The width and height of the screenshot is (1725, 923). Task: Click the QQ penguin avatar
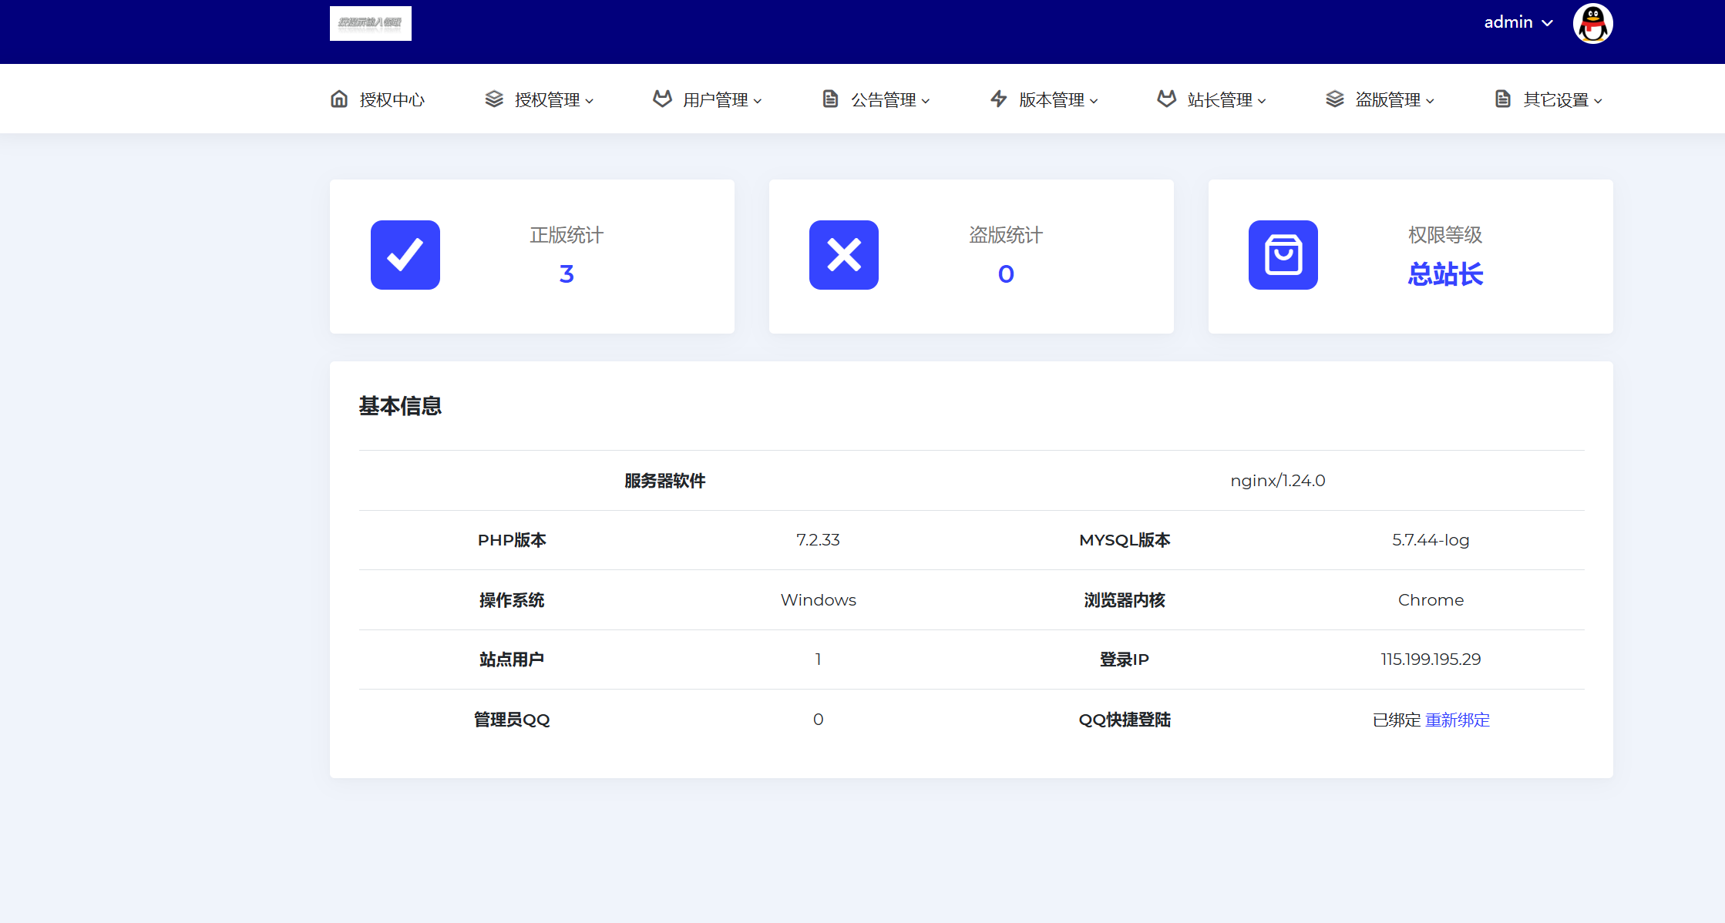tap(1592, 23)
